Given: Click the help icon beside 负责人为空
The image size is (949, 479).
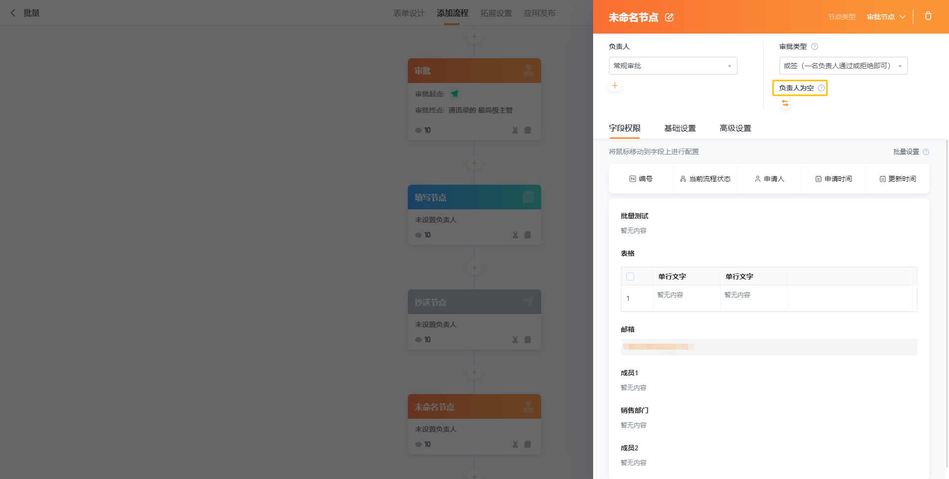Looking at the screenshot, I should tap(821, 88).
